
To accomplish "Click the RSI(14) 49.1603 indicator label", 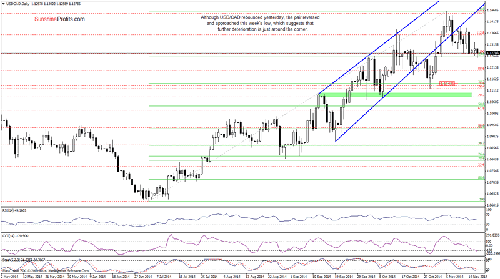I will coord(14,210).
